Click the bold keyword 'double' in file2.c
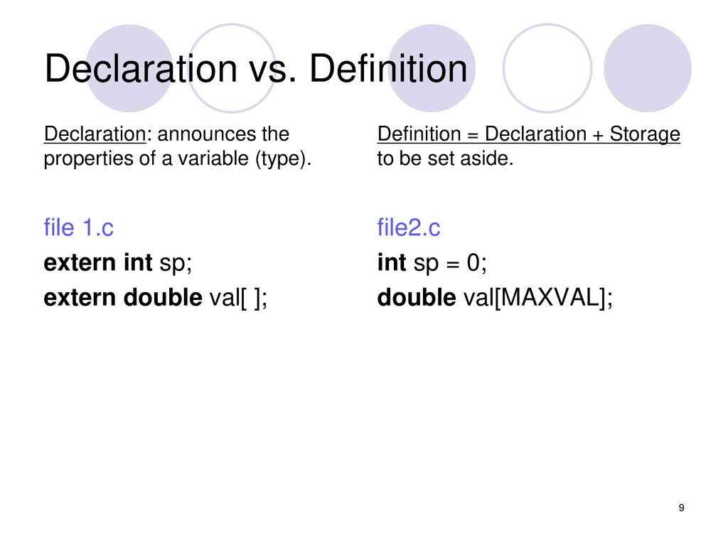 click(417, 297)
